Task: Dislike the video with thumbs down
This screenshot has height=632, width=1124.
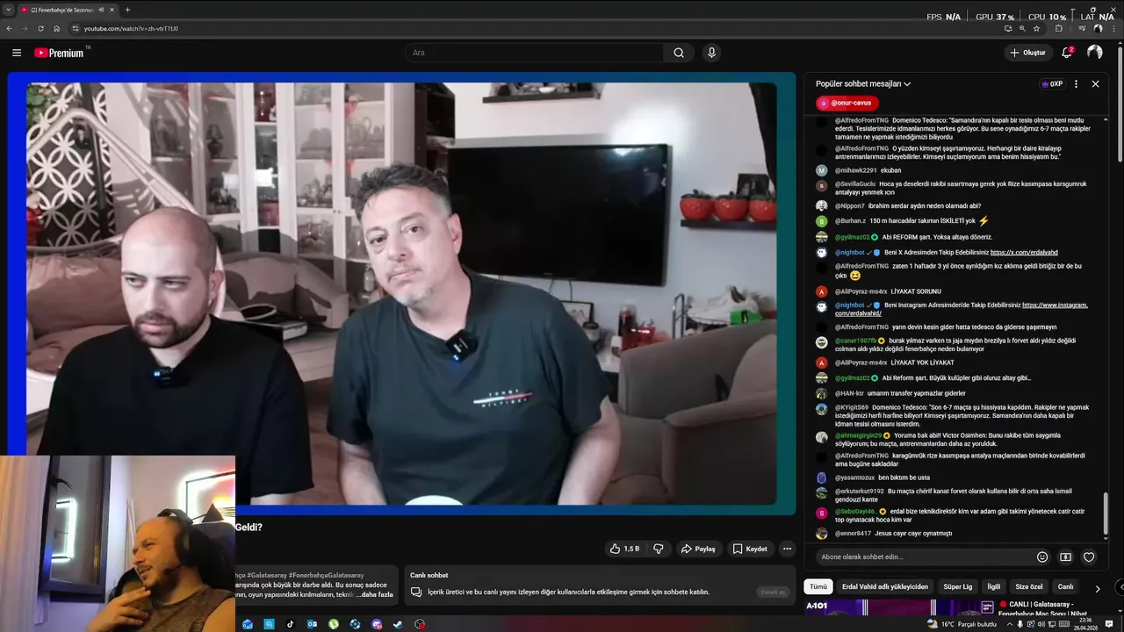Action: click(x=659, y=549)
